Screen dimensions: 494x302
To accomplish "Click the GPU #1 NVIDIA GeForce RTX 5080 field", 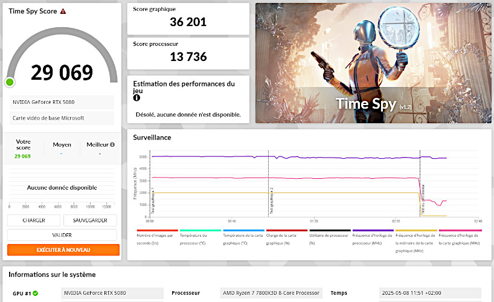I will point(112,293).
